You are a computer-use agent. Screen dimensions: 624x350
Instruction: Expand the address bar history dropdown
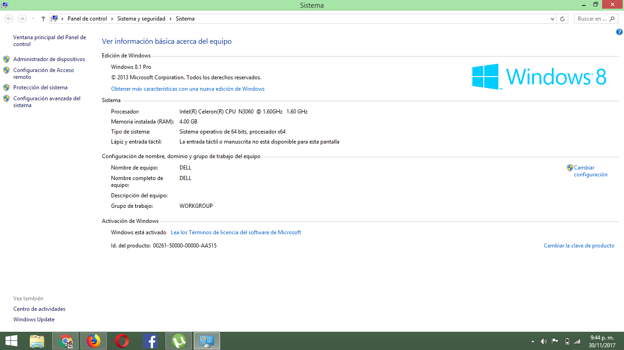pyautogui.click(x=552, y=19)
